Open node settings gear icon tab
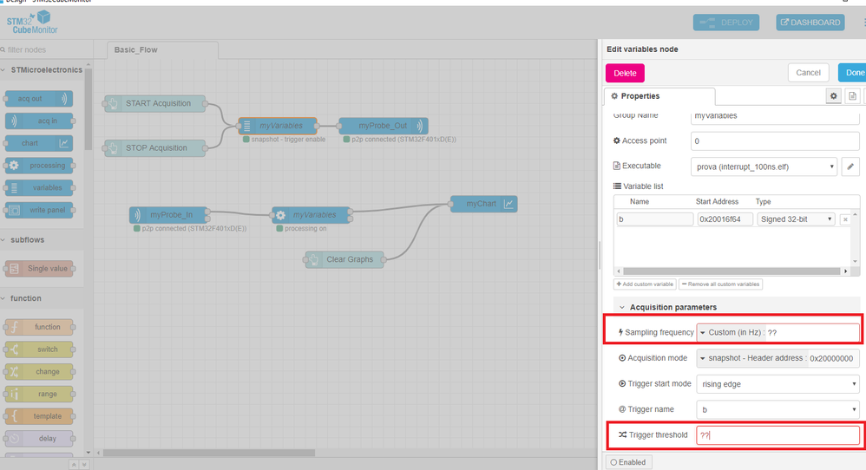This screenshot has width=866, height=470. [x=833, y=96]
